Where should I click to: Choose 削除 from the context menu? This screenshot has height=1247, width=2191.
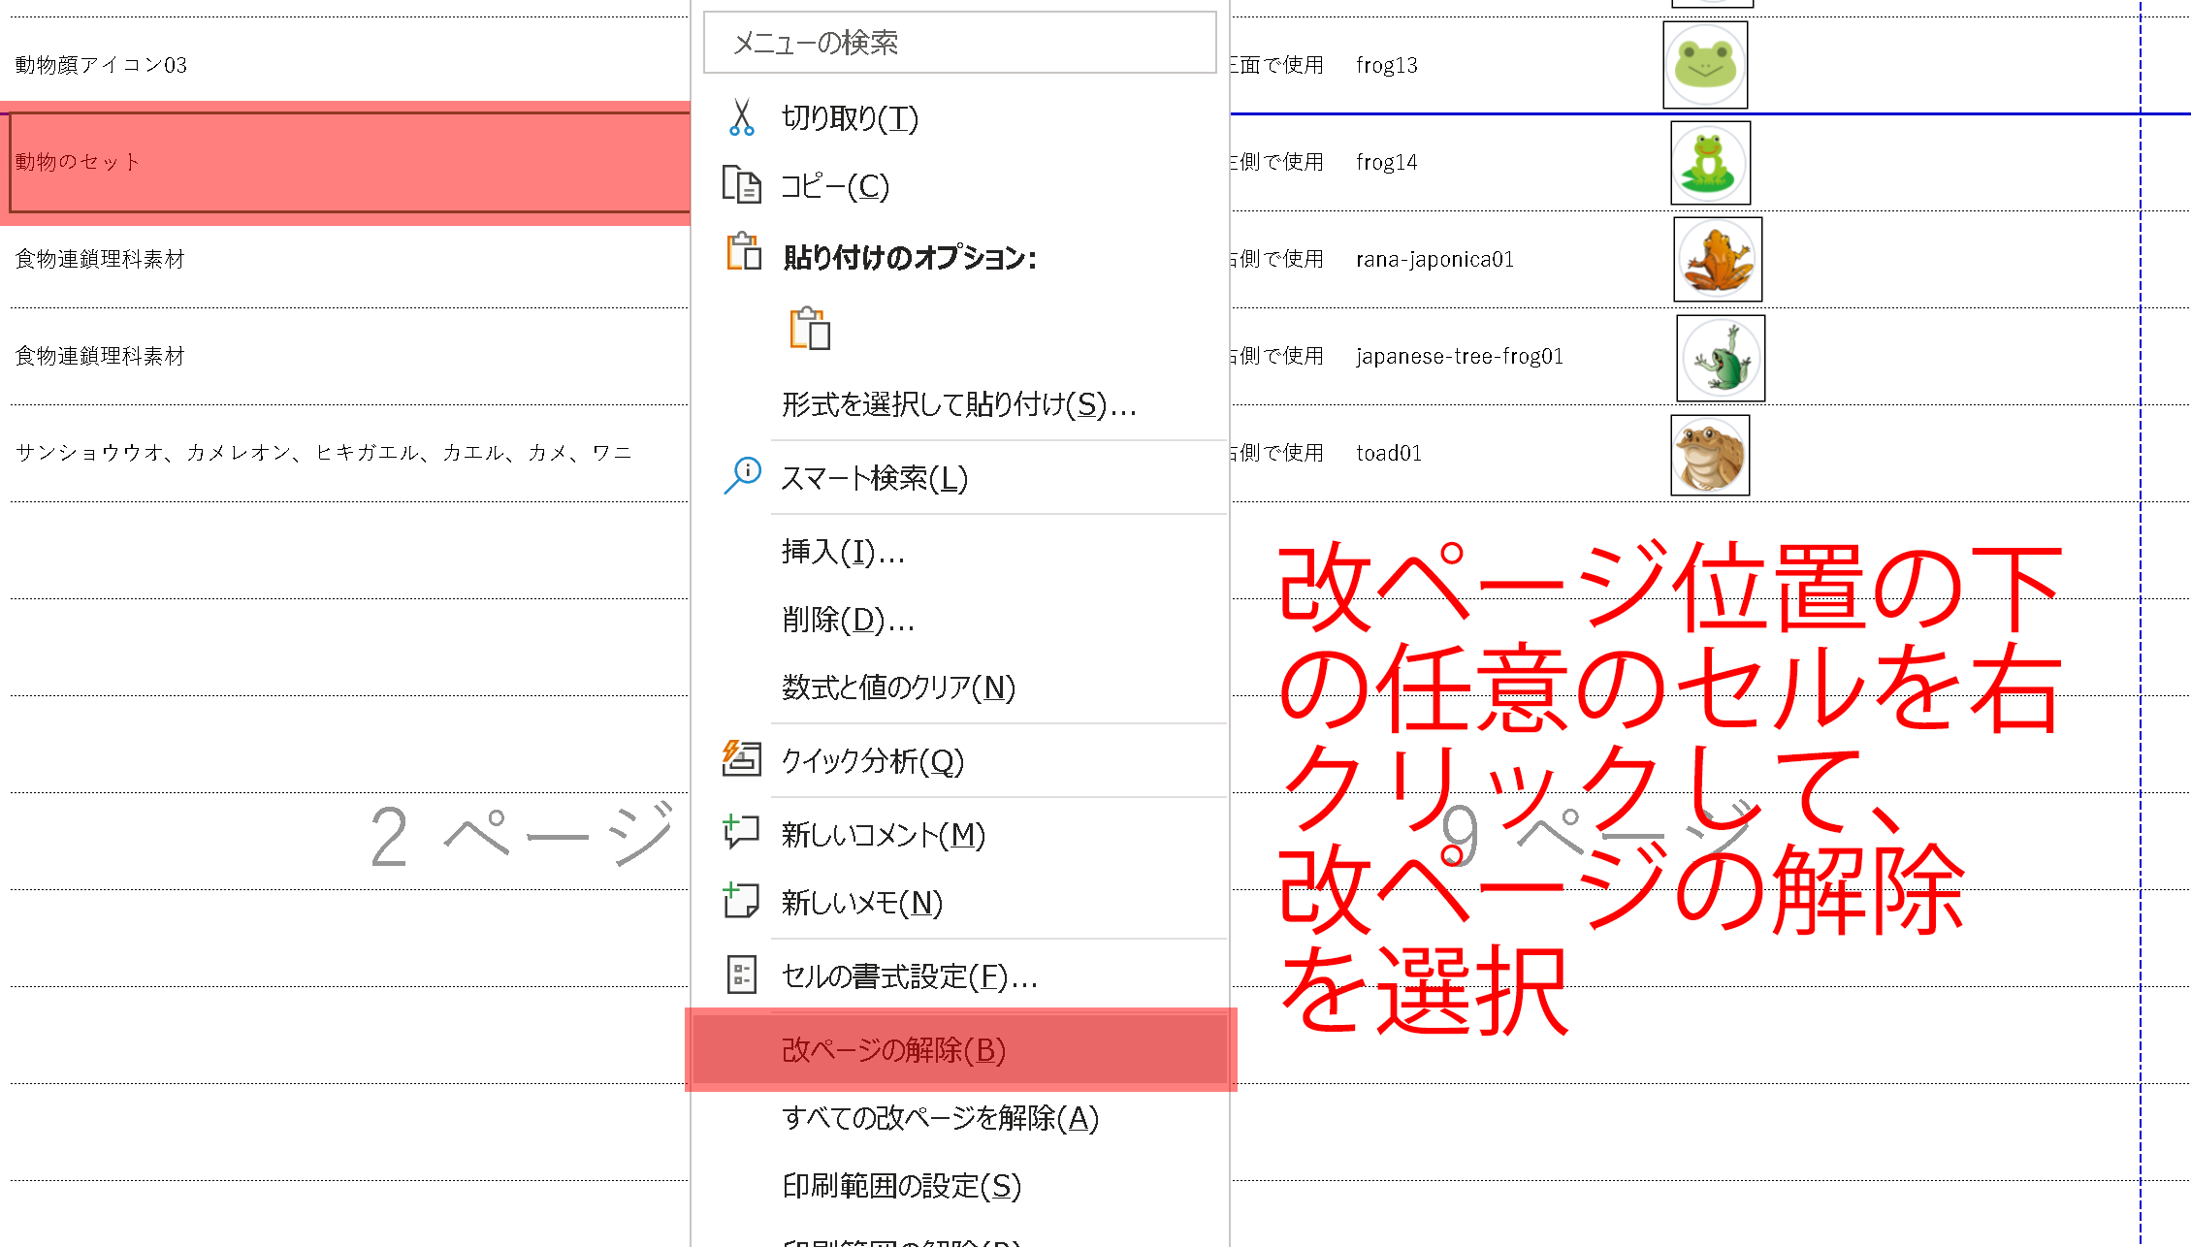click(848, 621)
